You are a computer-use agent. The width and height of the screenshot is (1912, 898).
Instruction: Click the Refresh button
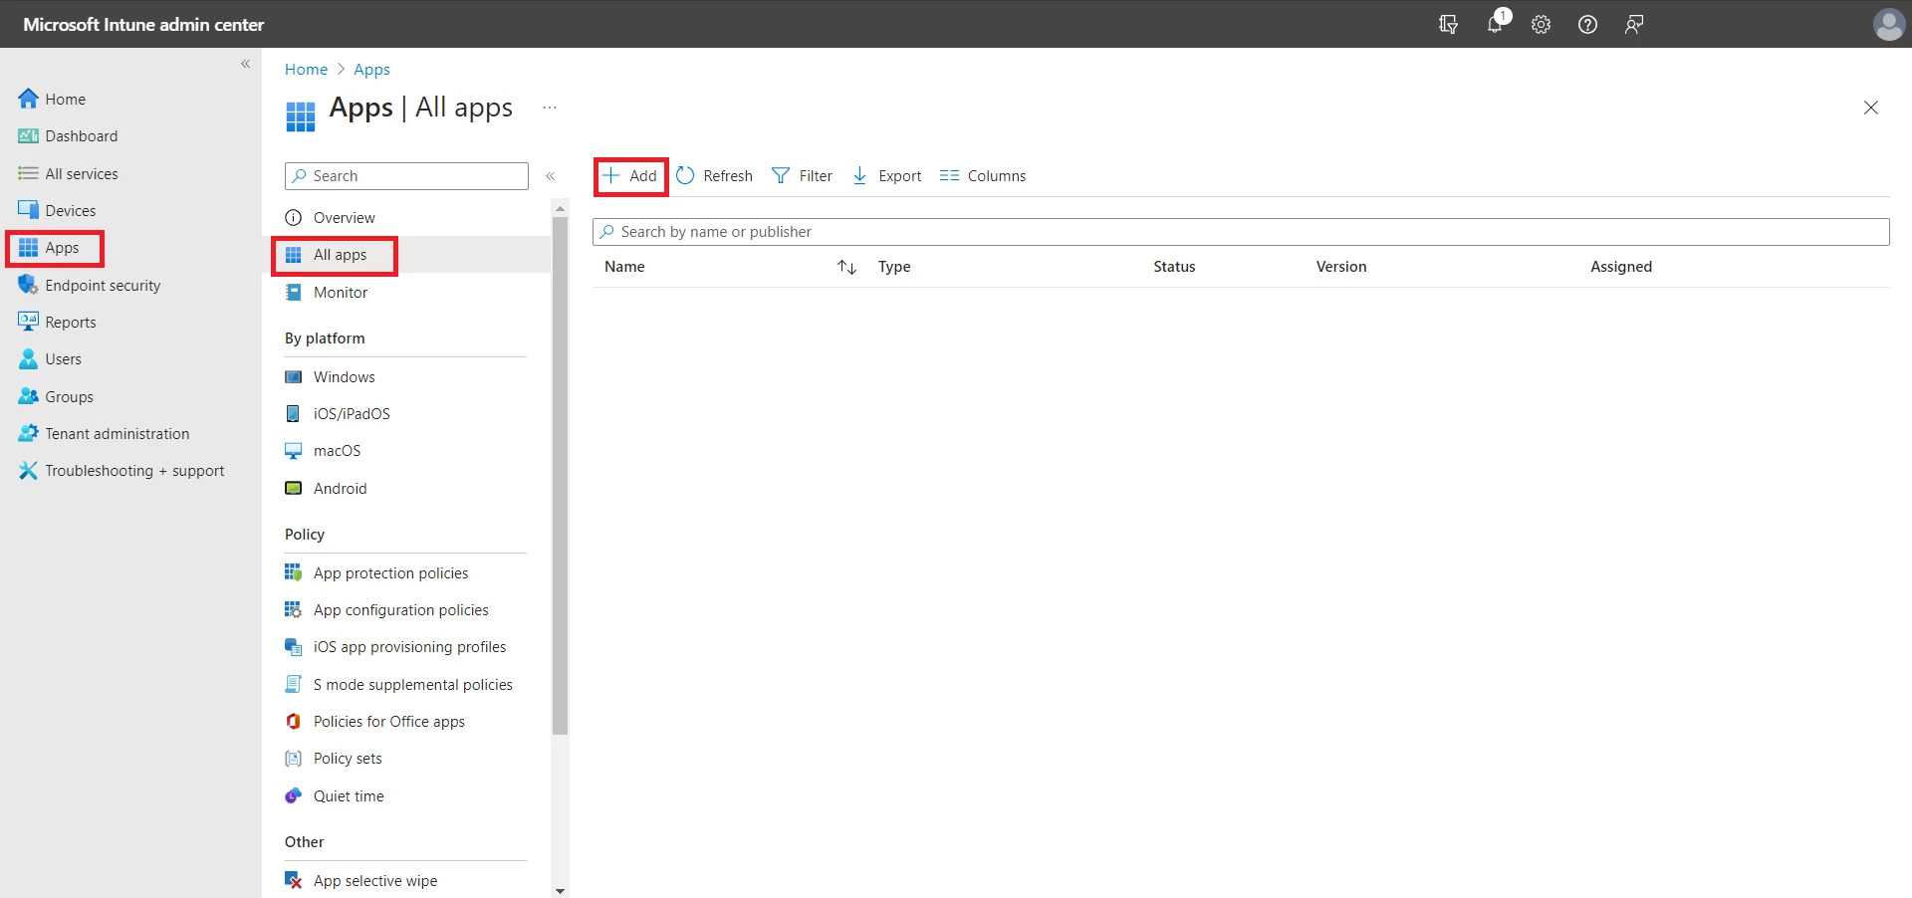(715, 176)
